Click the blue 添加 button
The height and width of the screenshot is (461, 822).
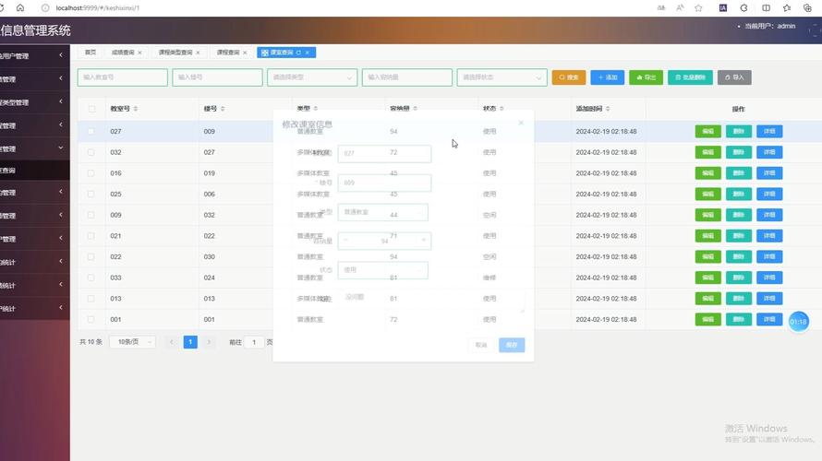pos(607,77)
